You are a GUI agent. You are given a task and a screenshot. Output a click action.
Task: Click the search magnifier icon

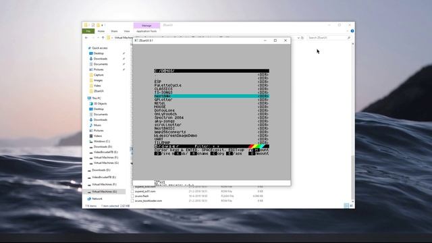coord(349,38)
